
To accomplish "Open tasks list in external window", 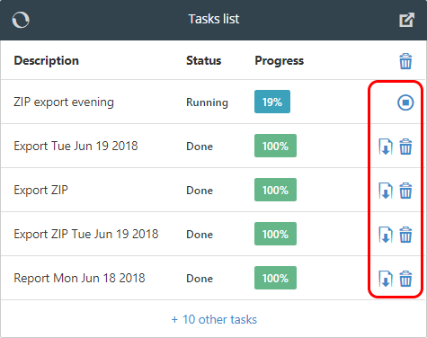I will pos(406,20).
